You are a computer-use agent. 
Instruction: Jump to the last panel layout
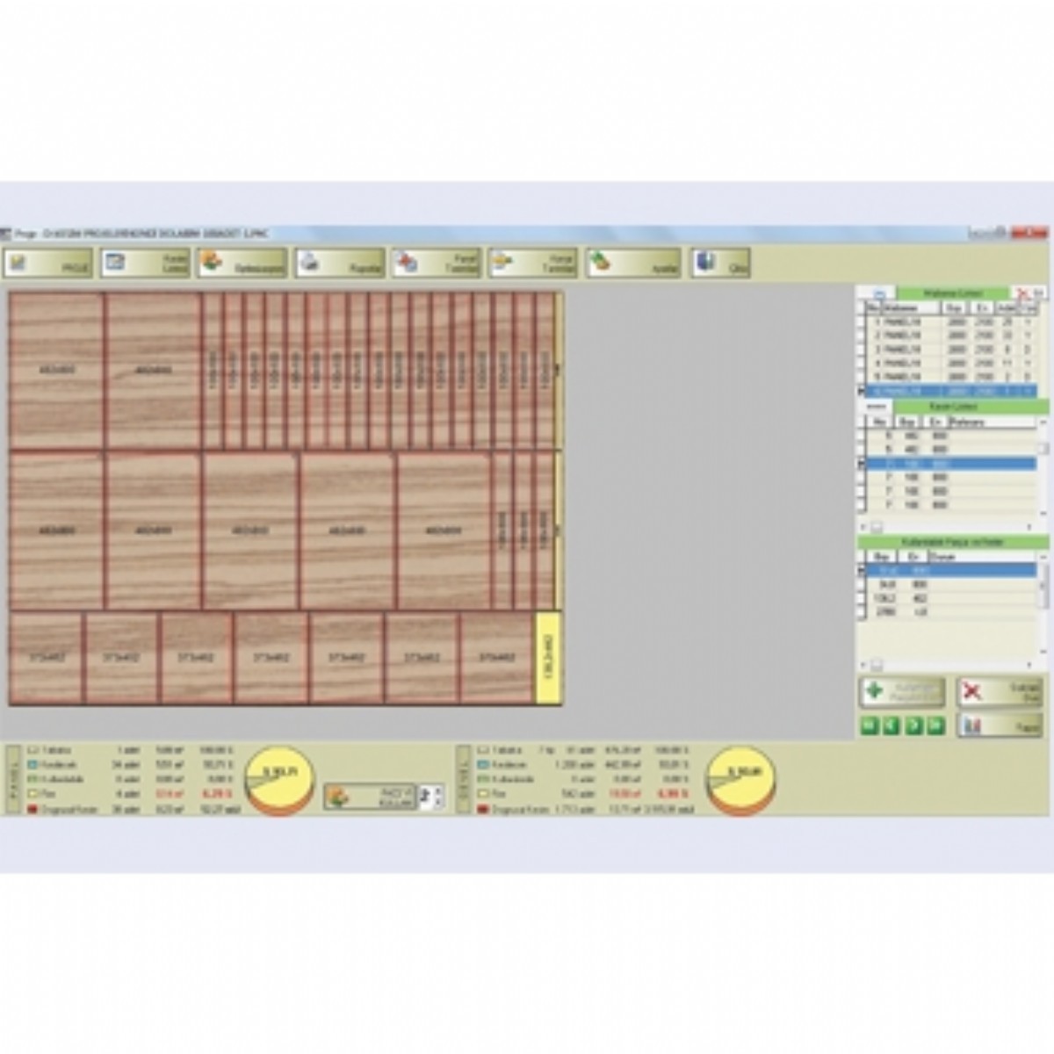[936, 726]
